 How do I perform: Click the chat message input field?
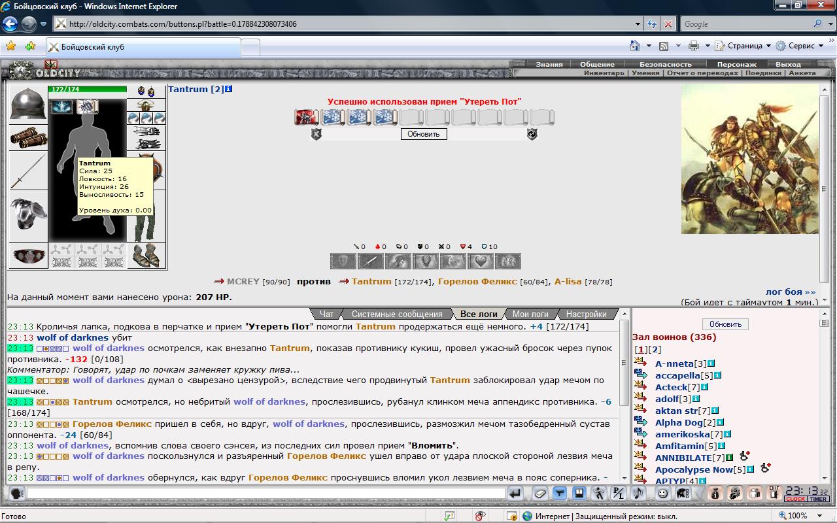pyautogui.click(x=266, y=494)
